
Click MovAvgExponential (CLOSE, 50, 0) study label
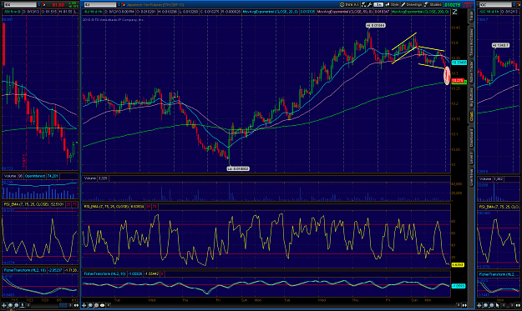(345, 12)
